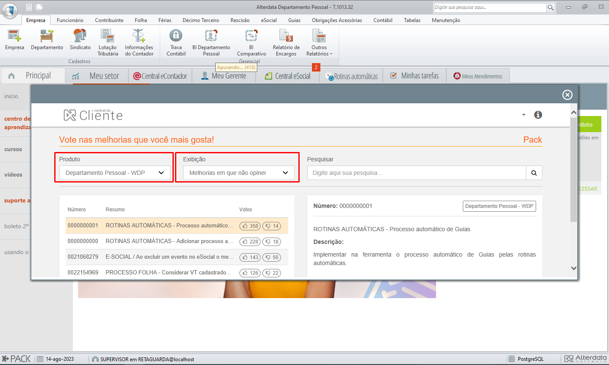Image resolution: width=609 pixels, height=365 pixels.
Task: Switch to Central eContador tab
Action: (160, 76)
